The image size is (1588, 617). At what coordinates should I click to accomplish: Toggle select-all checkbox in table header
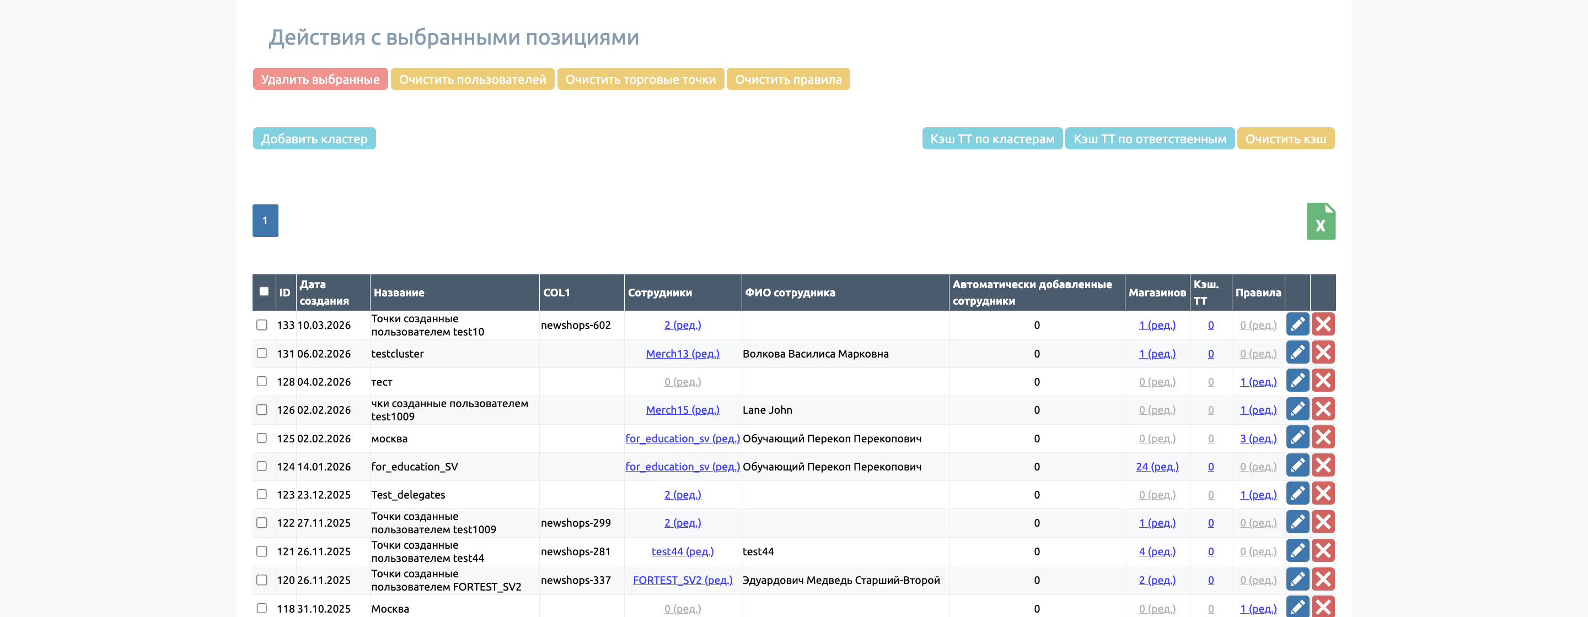[x=264, y=292]
